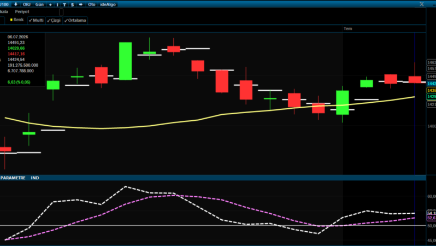Click the Oto toolbar item
The image size is (436, 246).
pyautogui.click(x=91, y=4)
